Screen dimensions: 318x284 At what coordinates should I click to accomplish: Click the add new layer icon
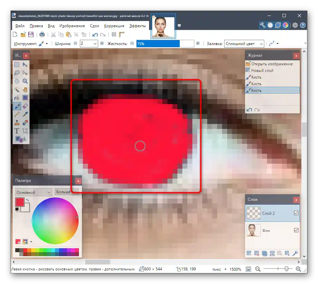point(249,254)
